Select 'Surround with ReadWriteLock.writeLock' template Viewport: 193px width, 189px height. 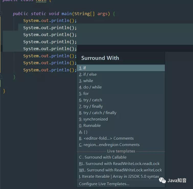121,170
